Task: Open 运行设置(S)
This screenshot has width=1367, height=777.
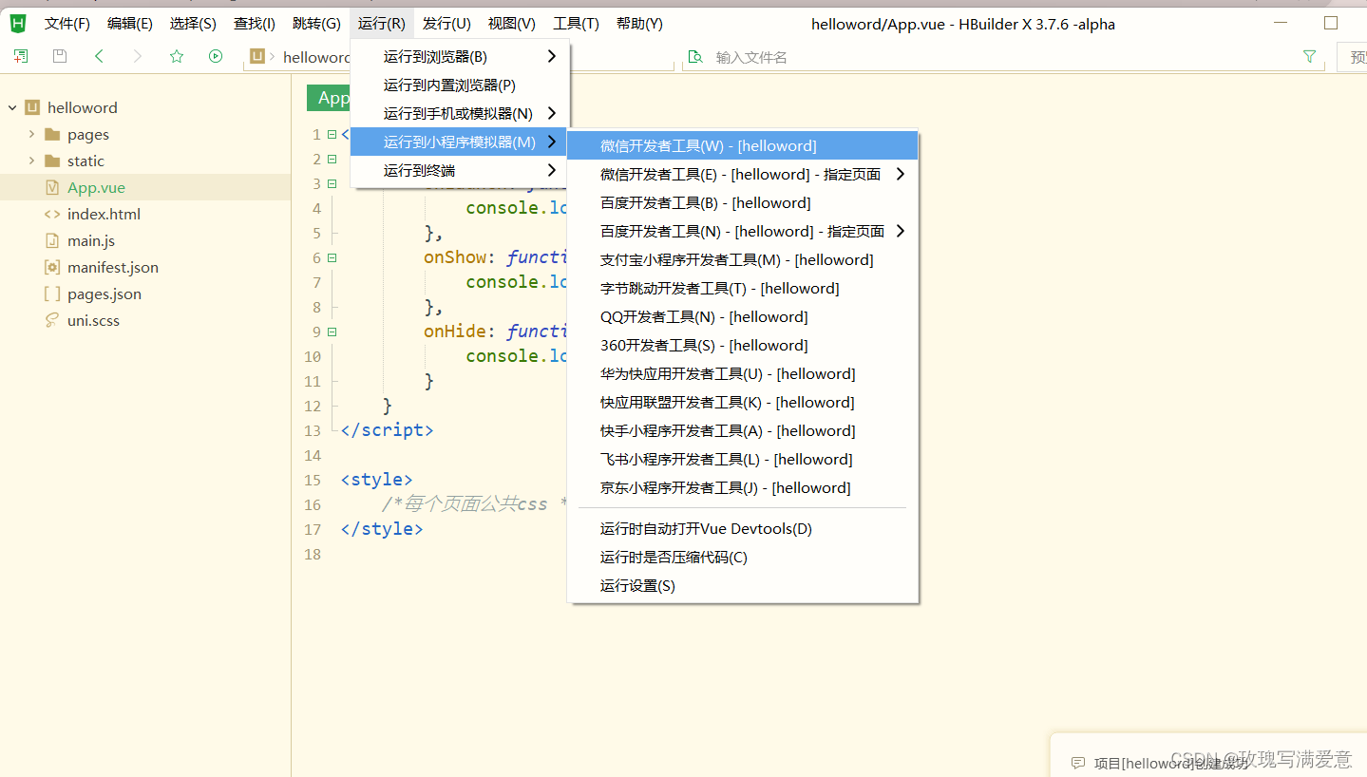Action: (x=742, y=586)
